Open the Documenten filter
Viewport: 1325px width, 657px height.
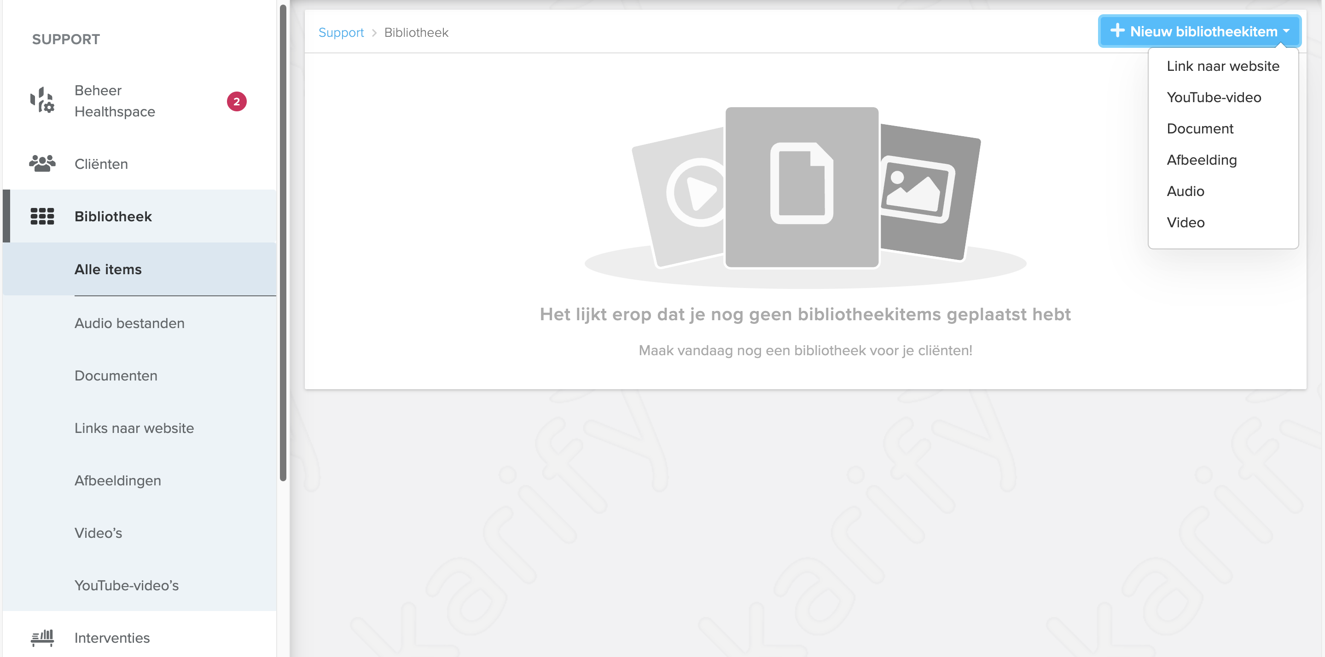[139, 376]
